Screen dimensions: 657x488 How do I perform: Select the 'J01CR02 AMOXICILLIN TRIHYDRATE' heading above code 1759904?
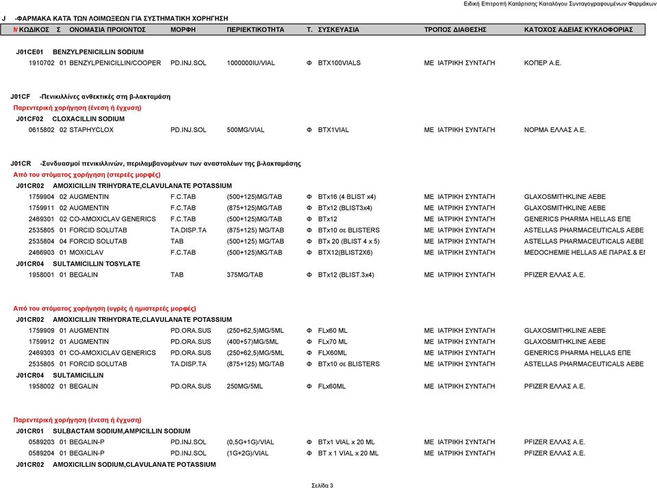[124, 186]
